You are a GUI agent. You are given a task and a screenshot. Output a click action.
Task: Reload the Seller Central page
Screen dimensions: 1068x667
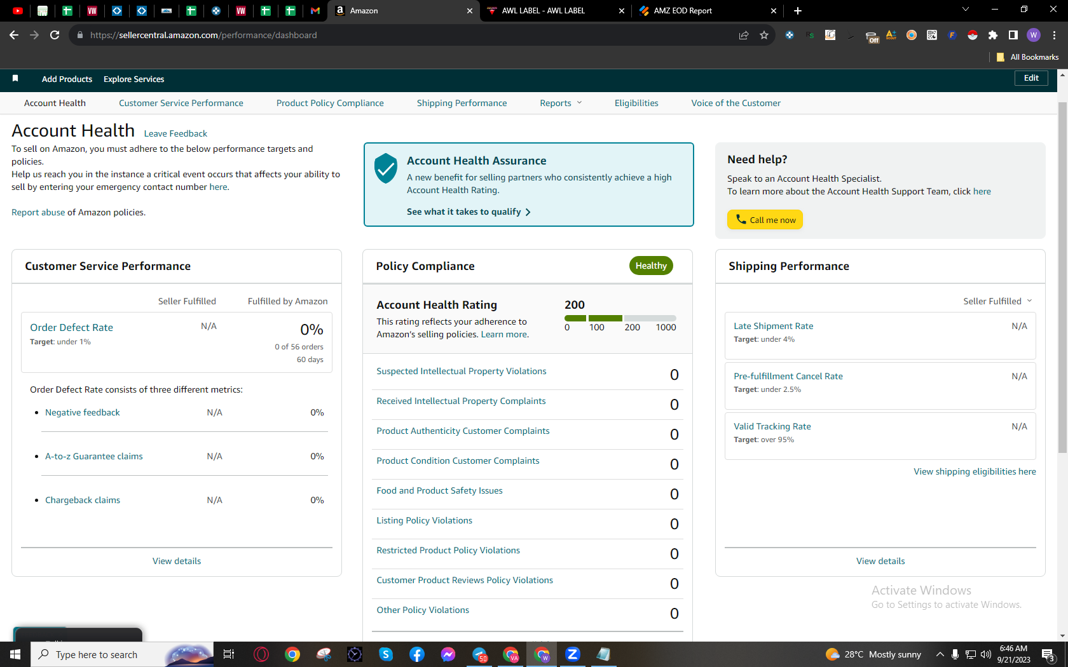(x=55, y=35)
